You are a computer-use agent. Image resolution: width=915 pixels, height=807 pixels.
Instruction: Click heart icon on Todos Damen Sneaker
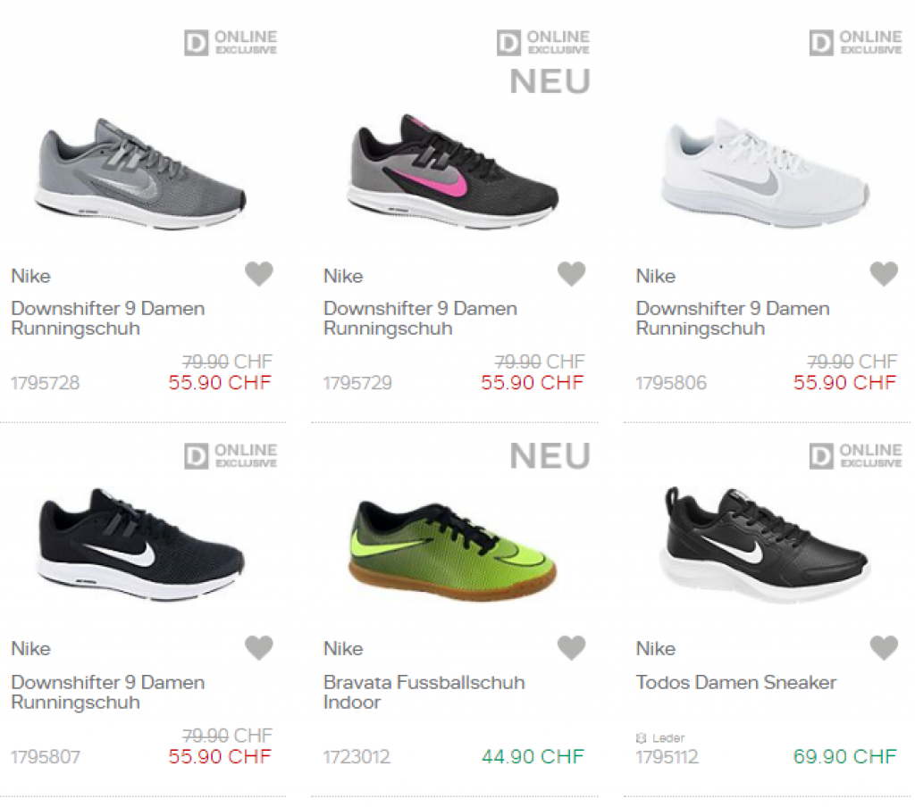[884, 647]
